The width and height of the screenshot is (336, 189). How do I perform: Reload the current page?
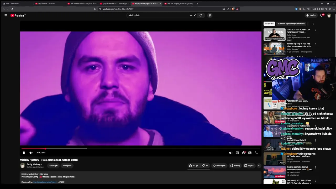pyautogui.click(x=12, y=9)
